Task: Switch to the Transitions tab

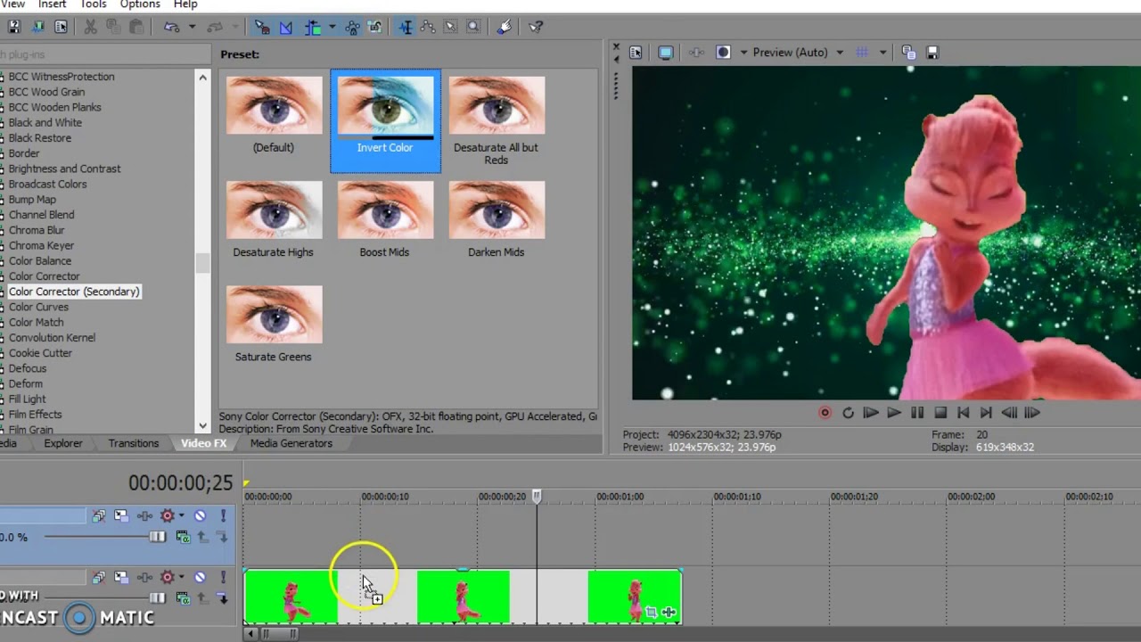Action: point(134,443)
